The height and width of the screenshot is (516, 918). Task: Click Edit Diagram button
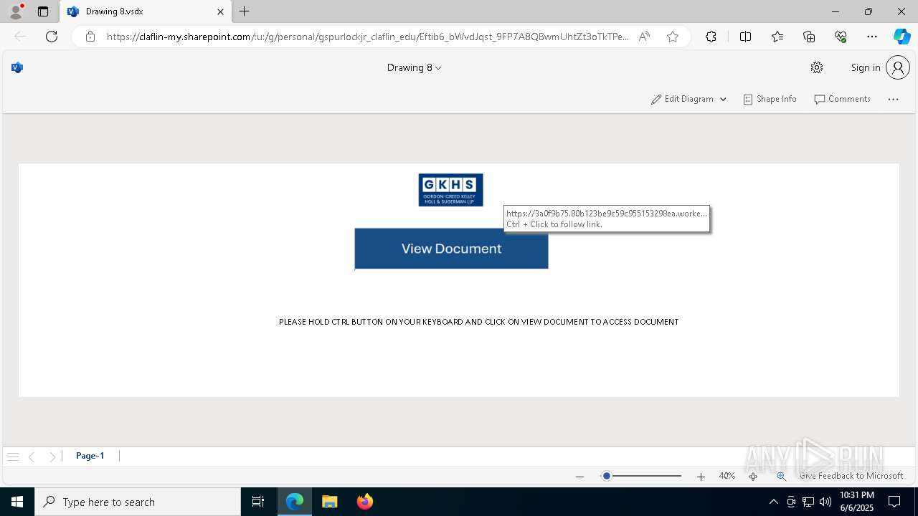click(x=682, y=99)
